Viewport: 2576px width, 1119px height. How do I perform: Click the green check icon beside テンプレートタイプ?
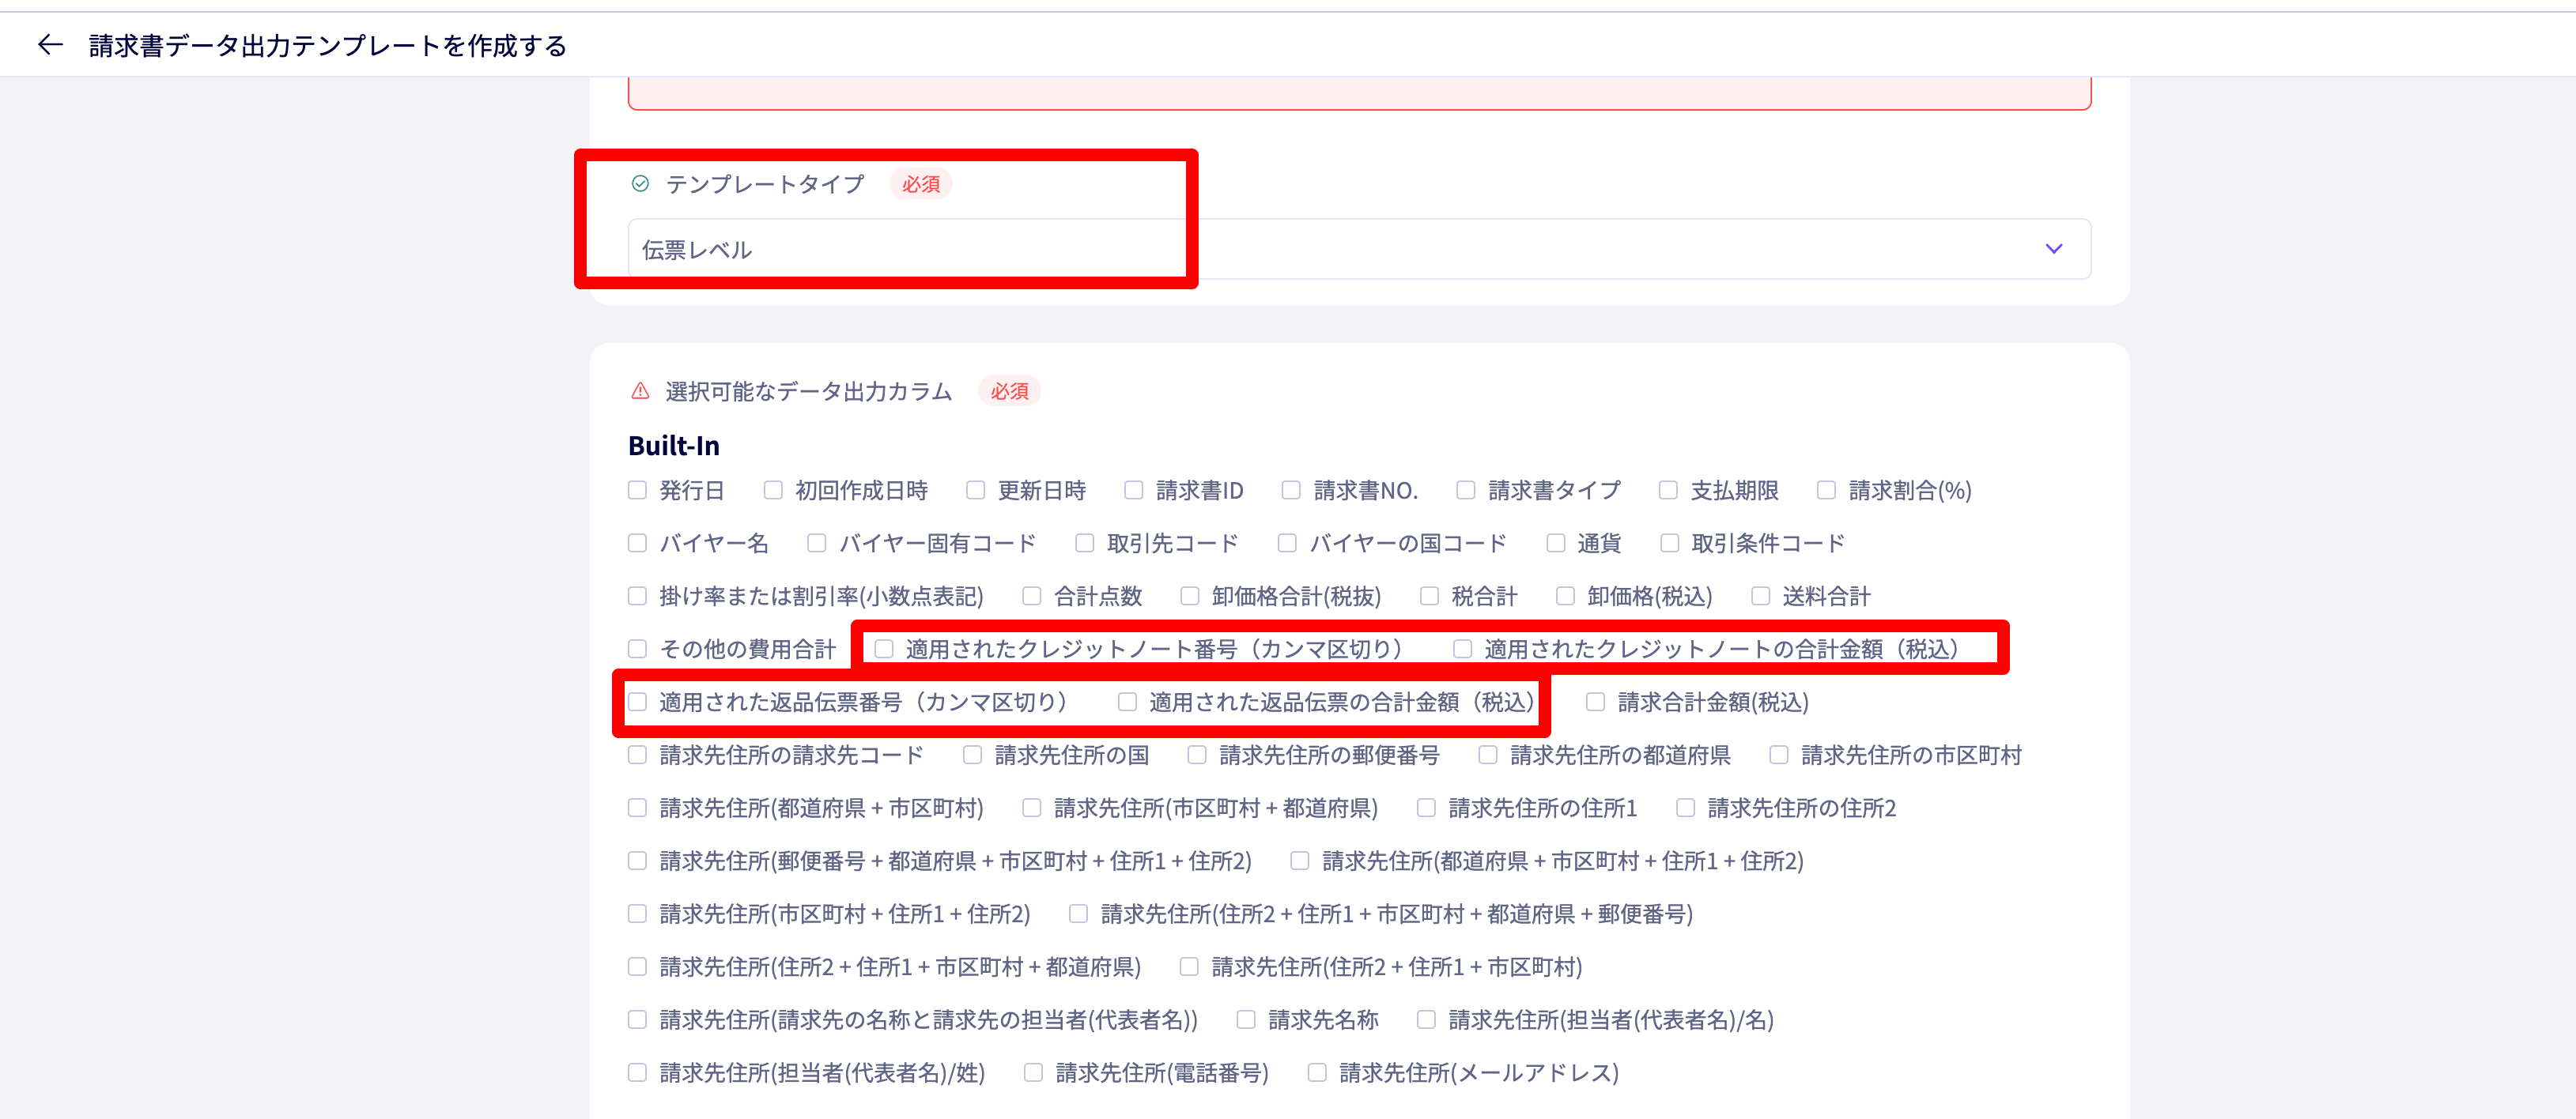pos(640,184)
